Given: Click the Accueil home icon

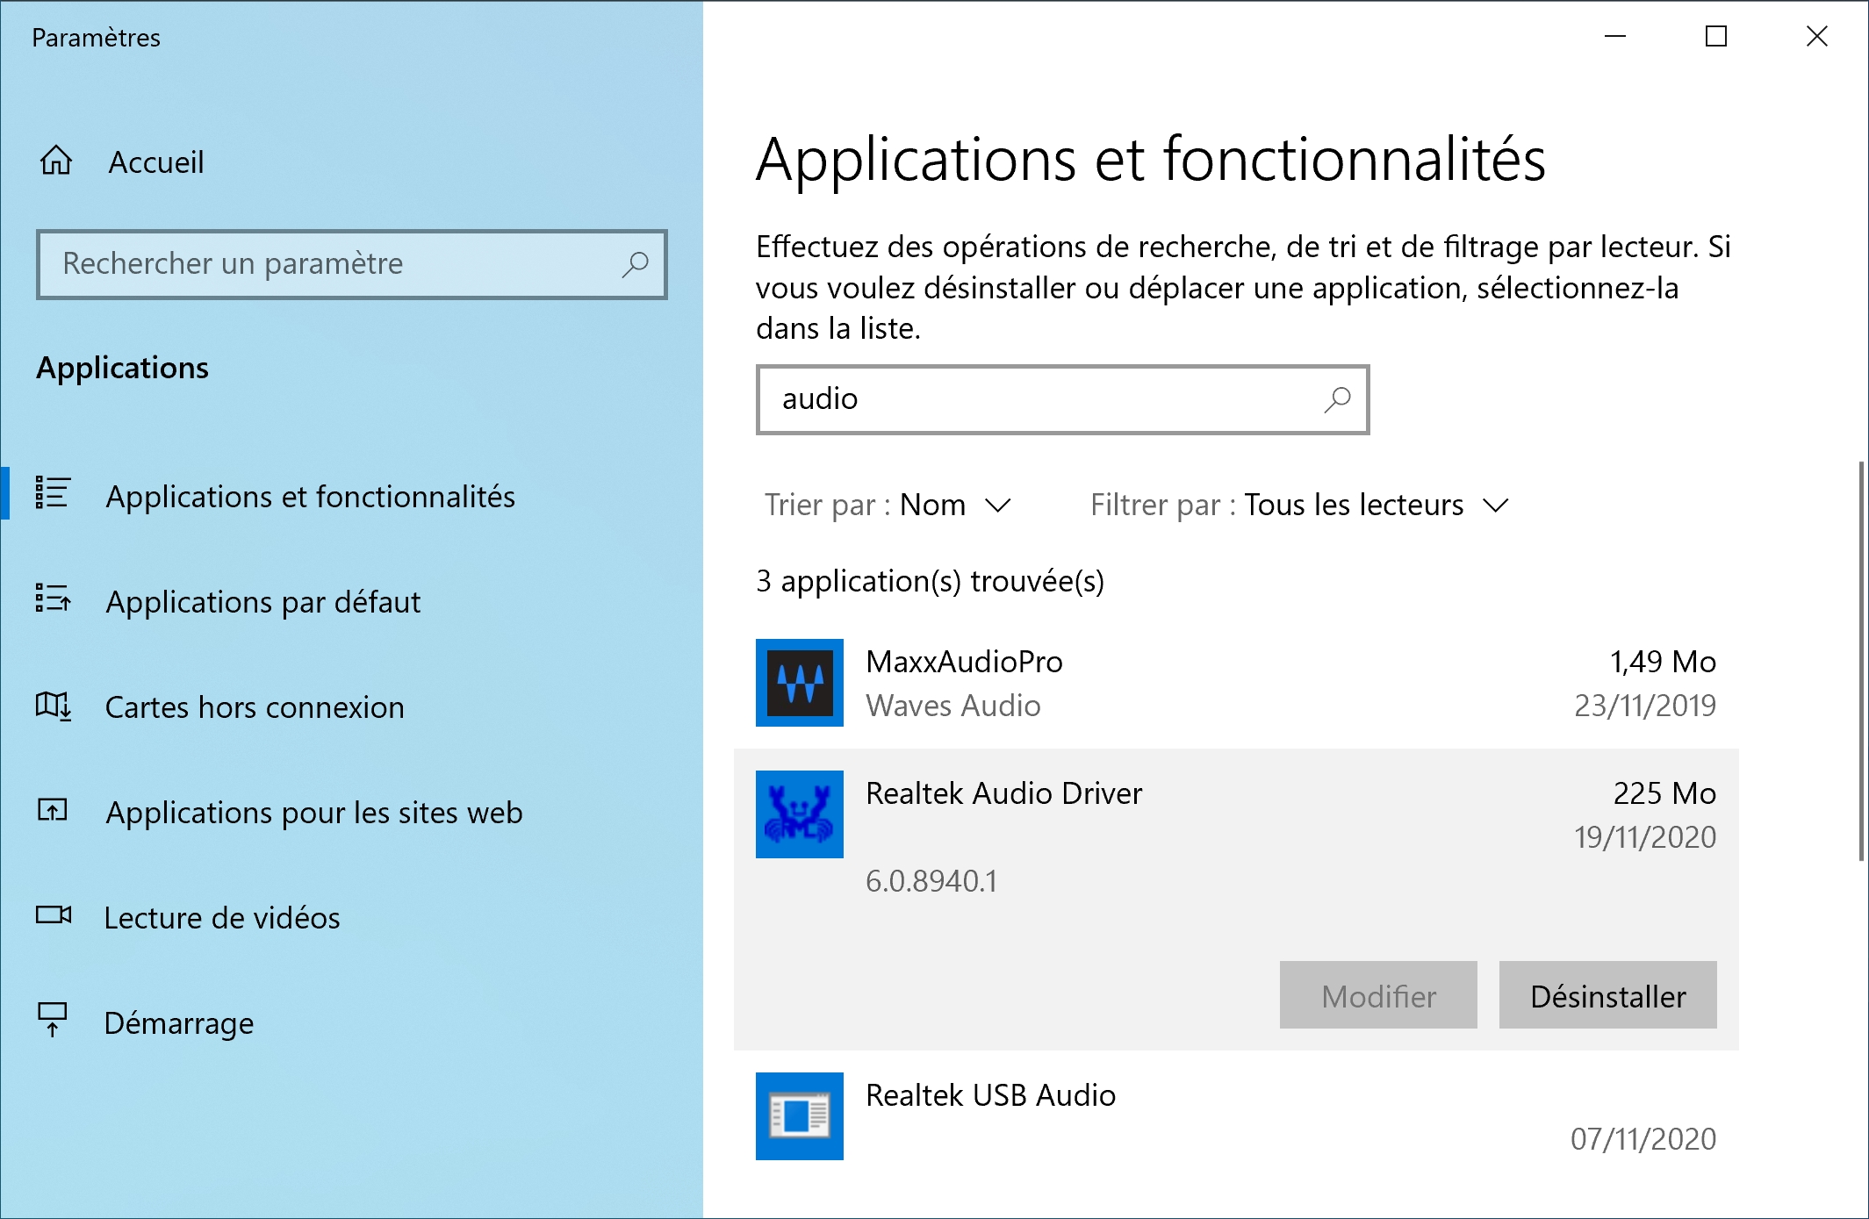Looking at the screenshot, I should coord(56,161).
